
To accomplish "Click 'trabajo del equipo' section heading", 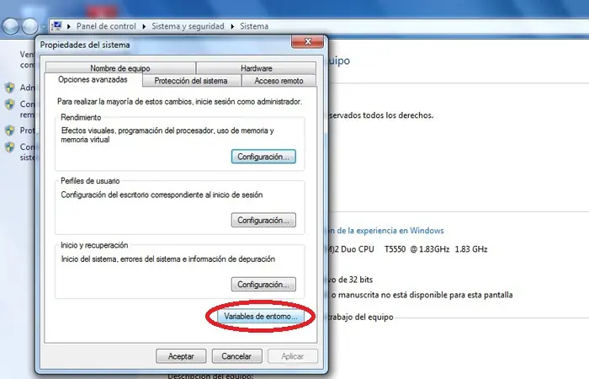I will [361, 317].
